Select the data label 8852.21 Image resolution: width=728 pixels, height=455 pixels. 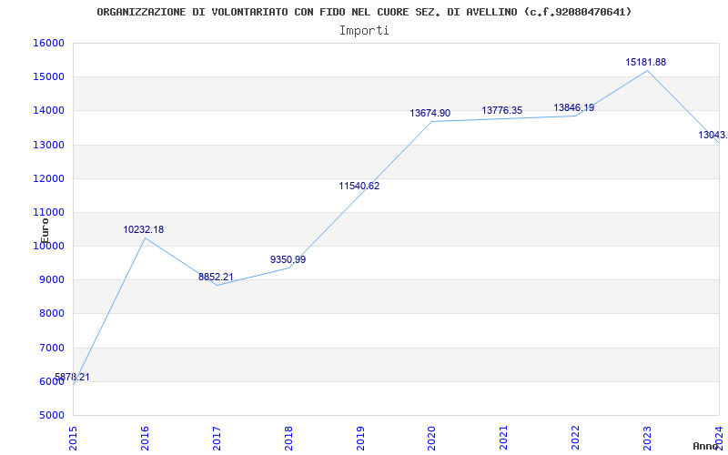click(216, 277)
